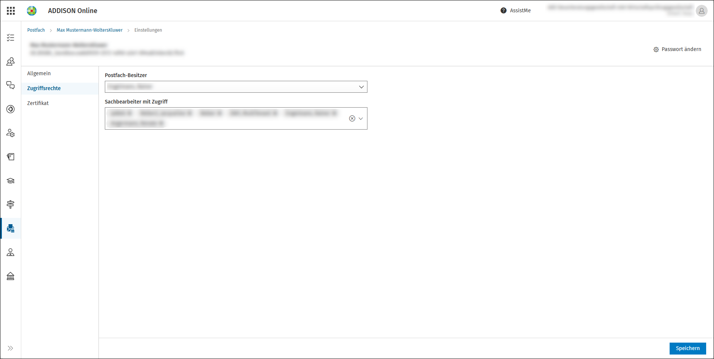This screenshot has width=714, height=359.
Task: Click Passwort ändern
Action: [x=677, y=49]
